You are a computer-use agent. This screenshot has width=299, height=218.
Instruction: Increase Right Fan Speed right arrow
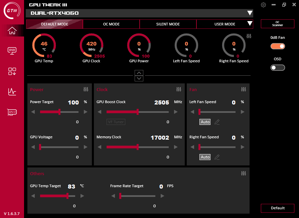point(243,147)
